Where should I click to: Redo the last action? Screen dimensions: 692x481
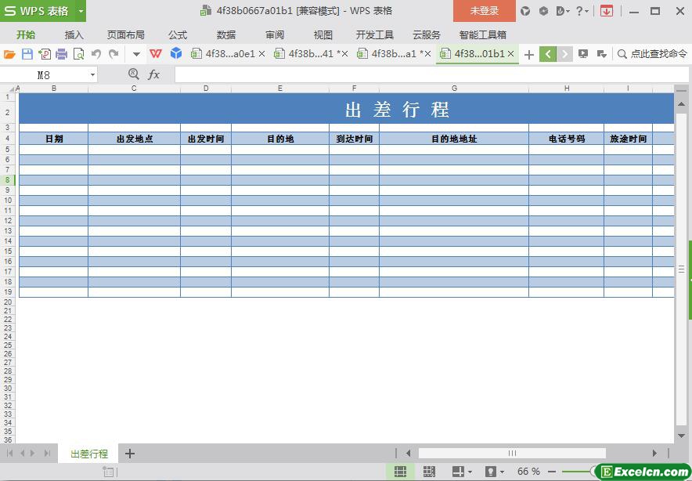coord(114,54)
